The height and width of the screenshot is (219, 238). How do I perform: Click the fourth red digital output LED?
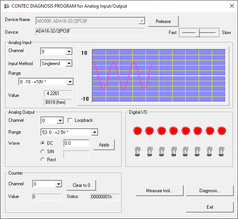pyautogui.click(x=173, y=131)
